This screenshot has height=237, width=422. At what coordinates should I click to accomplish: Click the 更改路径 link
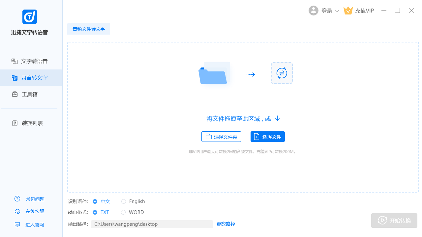point(226,224)
